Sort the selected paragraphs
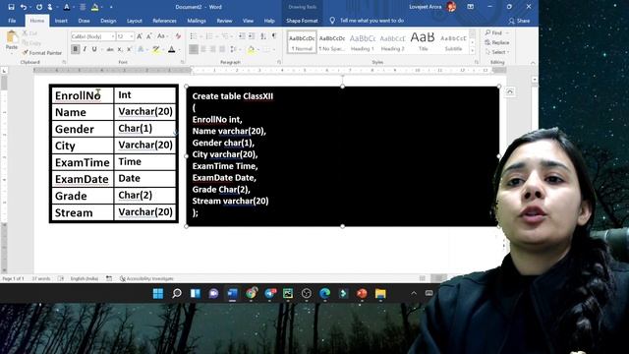 [263, 36]
